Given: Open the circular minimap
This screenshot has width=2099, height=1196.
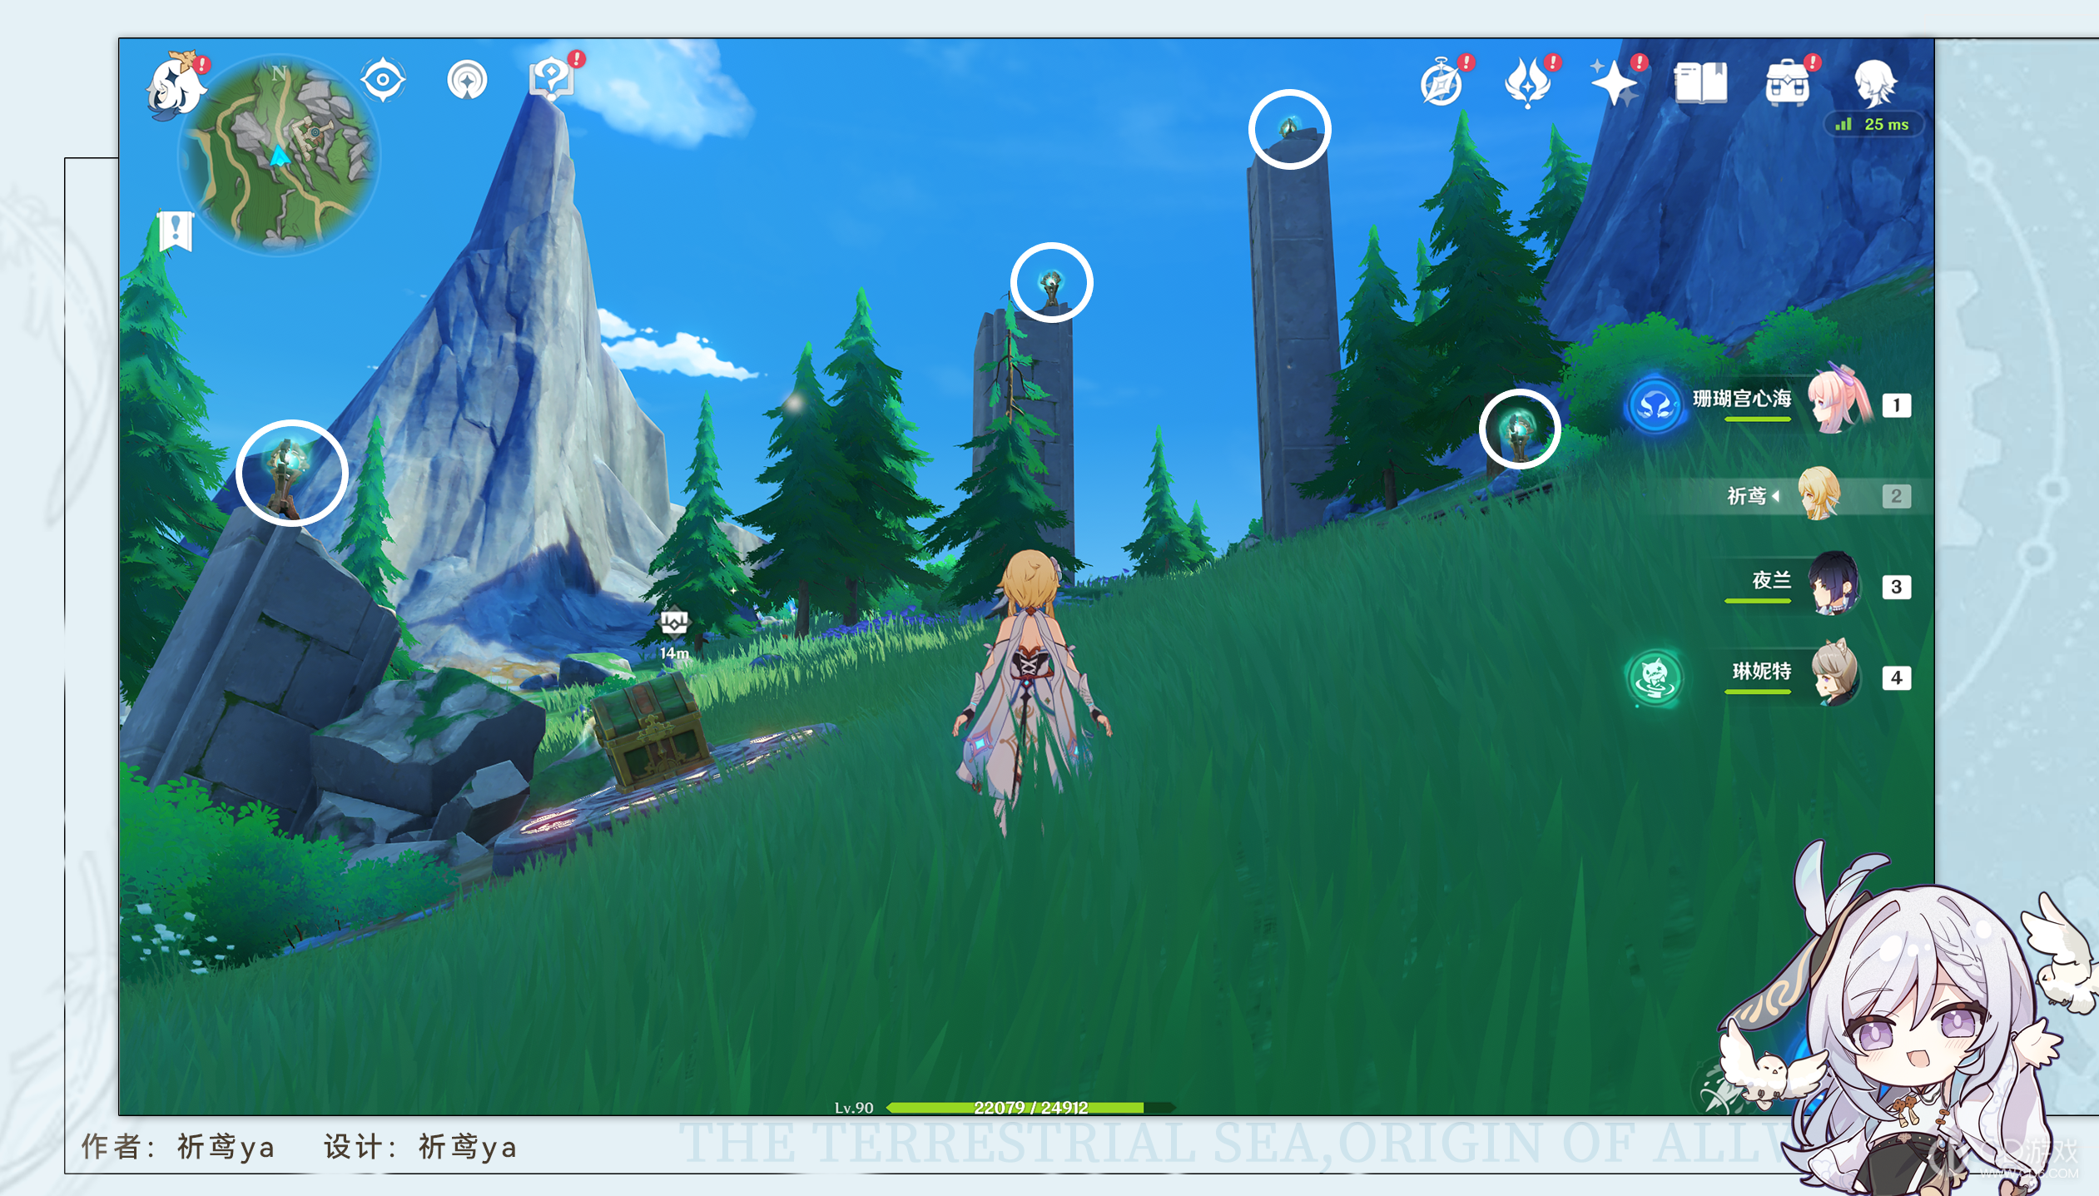Looking at the screenshot, I should [280, 155].
